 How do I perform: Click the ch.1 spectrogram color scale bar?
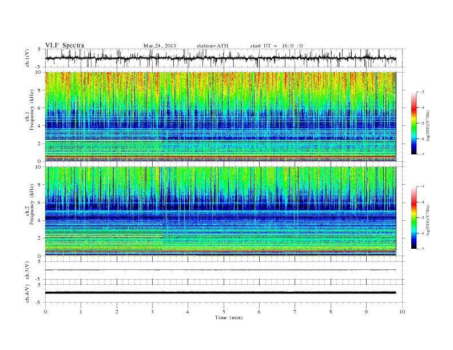click(414, 123)
